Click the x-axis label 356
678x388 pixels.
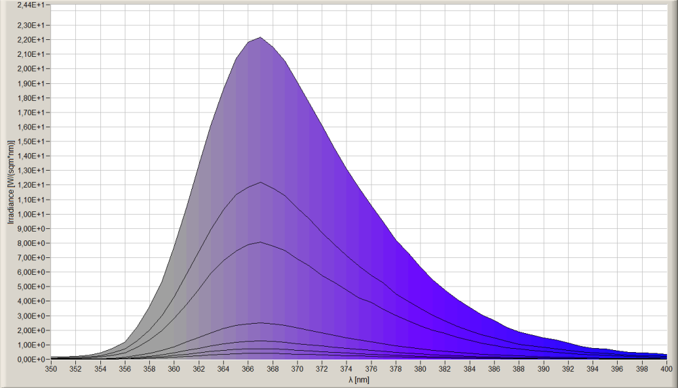click(x=125, y=369)
